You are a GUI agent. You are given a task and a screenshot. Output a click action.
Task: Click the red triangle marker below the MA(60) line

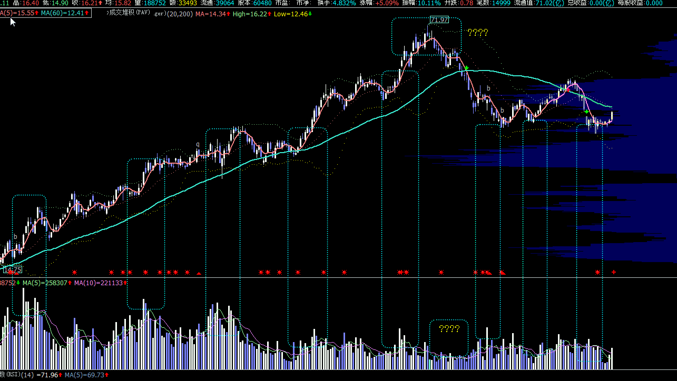[199, 273]
